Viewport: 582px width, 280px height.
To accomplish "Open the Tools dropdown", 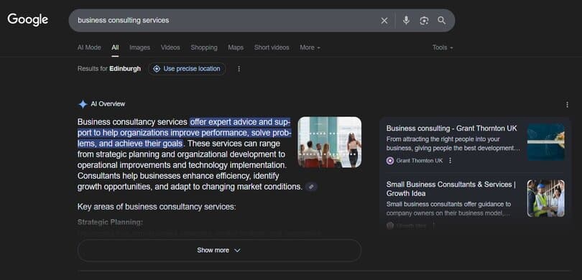I will 443,47.
